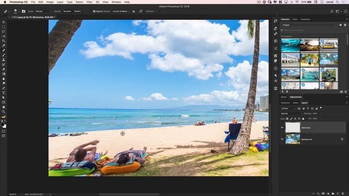Image resolution: width=349 pixels, height=196 pixels.
Task: Click the Diffusion slider value
Action: coord(157,11)
